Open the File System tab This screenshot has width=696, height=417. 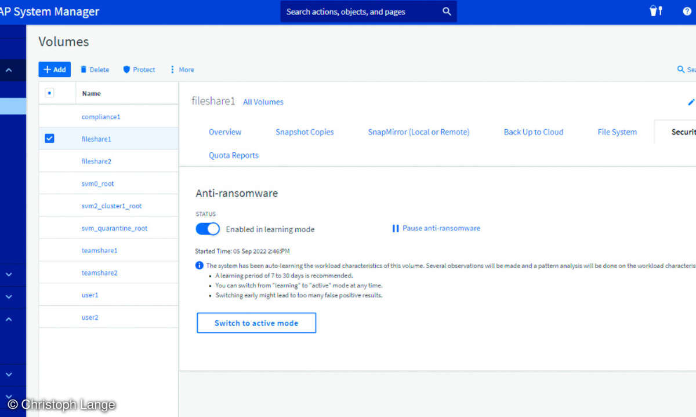click(x=617, y=132)
